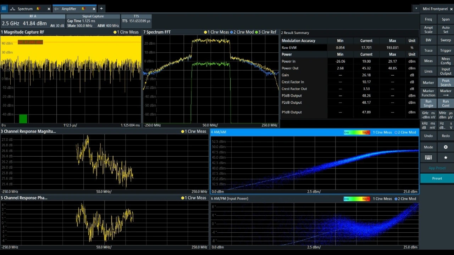Click the Amplifier tab notification bell
The width and height of the screenshot is (454, 255).
click(83, 8)
